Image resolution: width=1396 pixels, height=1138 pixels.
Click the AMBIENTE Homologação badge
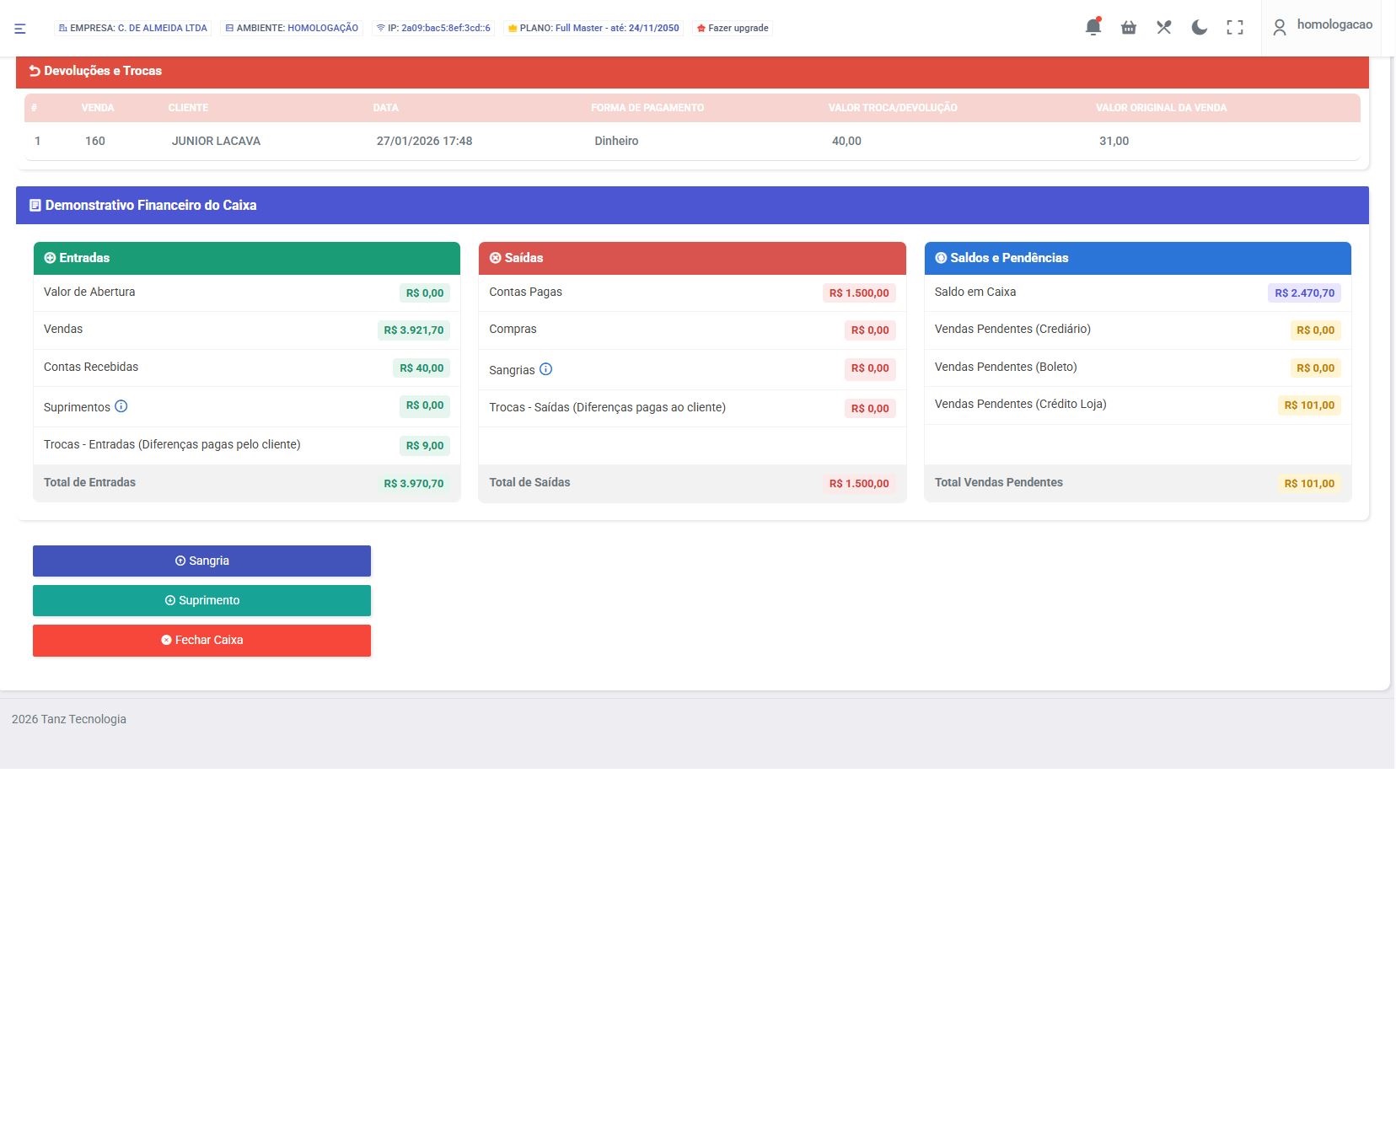point(292,29)
